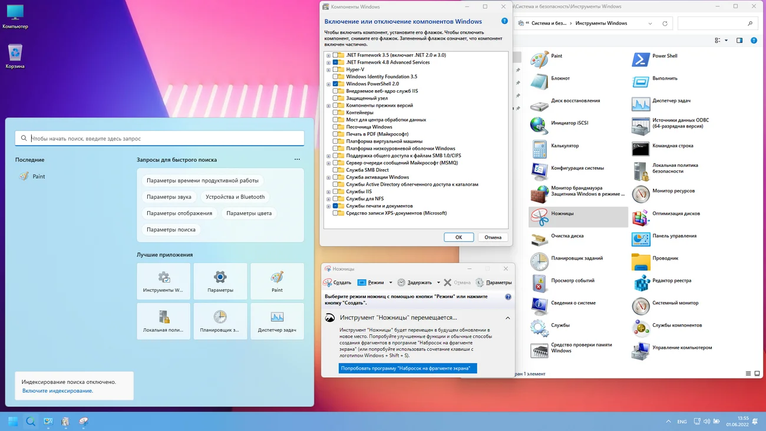
Task: Click the Включите индексирование link
Action: [x=57, y=391]
